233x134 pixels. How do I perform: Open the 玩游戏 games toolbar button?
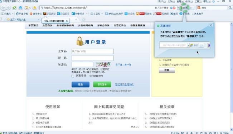coord(144,14)
